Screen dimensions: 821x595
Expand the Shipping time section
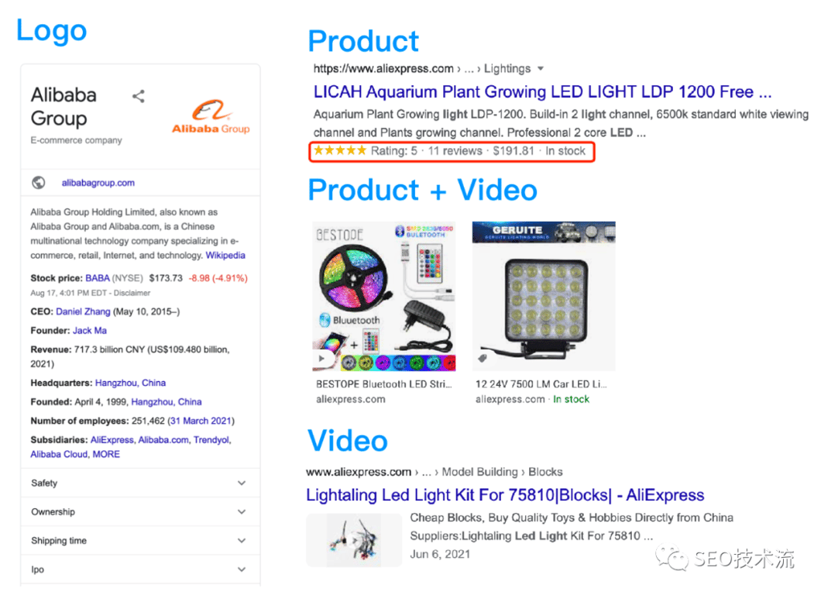click(x=140, y=541)
